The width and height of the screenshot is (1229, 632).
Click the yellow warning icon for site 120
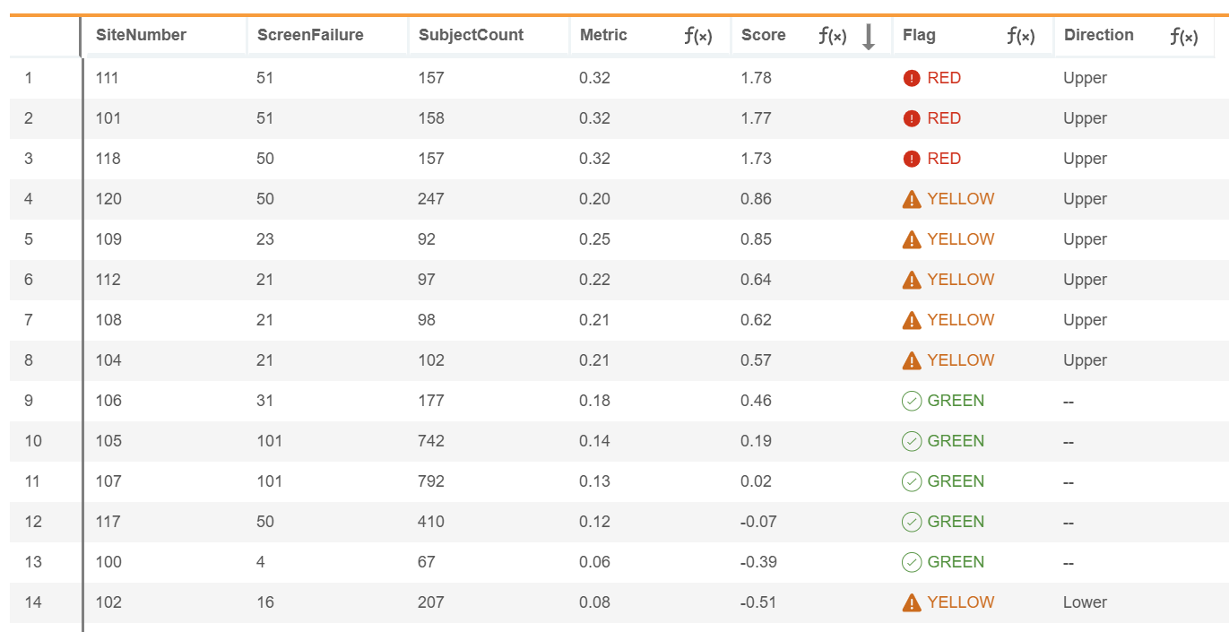point(912,199)
